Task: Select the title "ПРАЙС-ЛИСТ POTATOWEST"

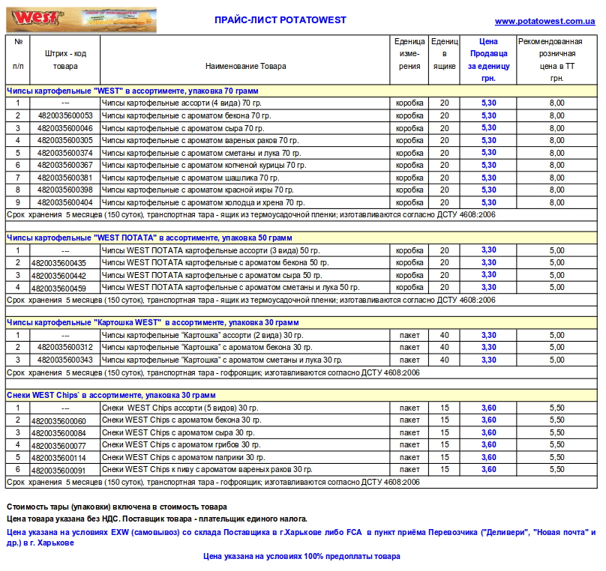Action: pyautogui.click(x=280, y=20)
